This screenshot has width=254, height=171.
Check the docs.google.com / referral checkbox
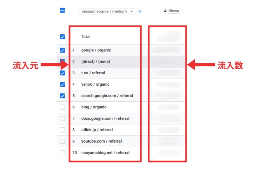tap(62, 118)
